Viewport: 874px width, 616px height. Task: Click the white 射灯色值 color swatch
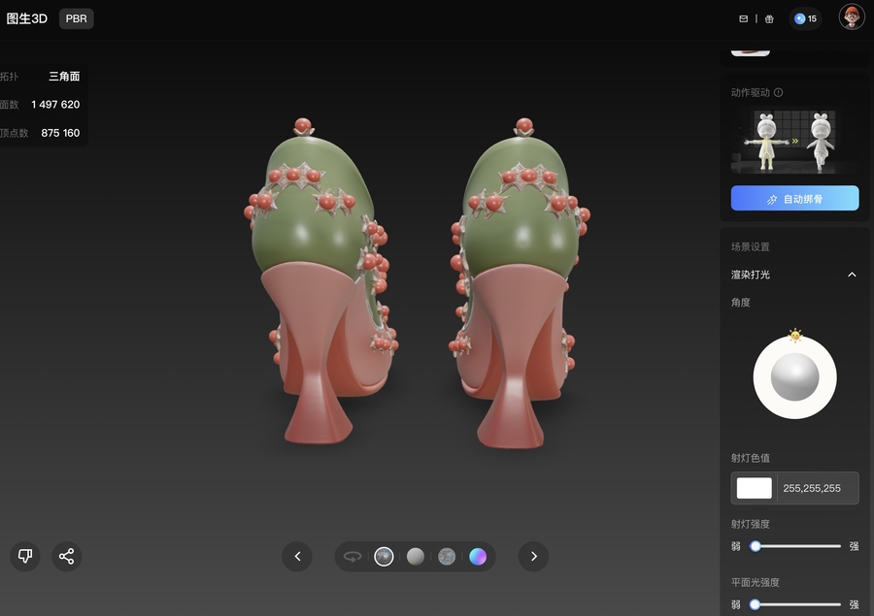tap(755, 488)
